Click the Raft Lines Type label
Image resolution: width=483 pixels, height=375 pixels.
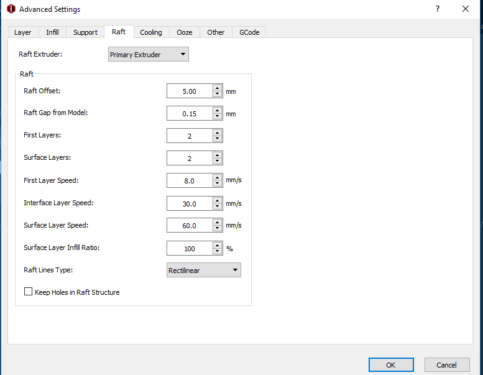(48, 270)
